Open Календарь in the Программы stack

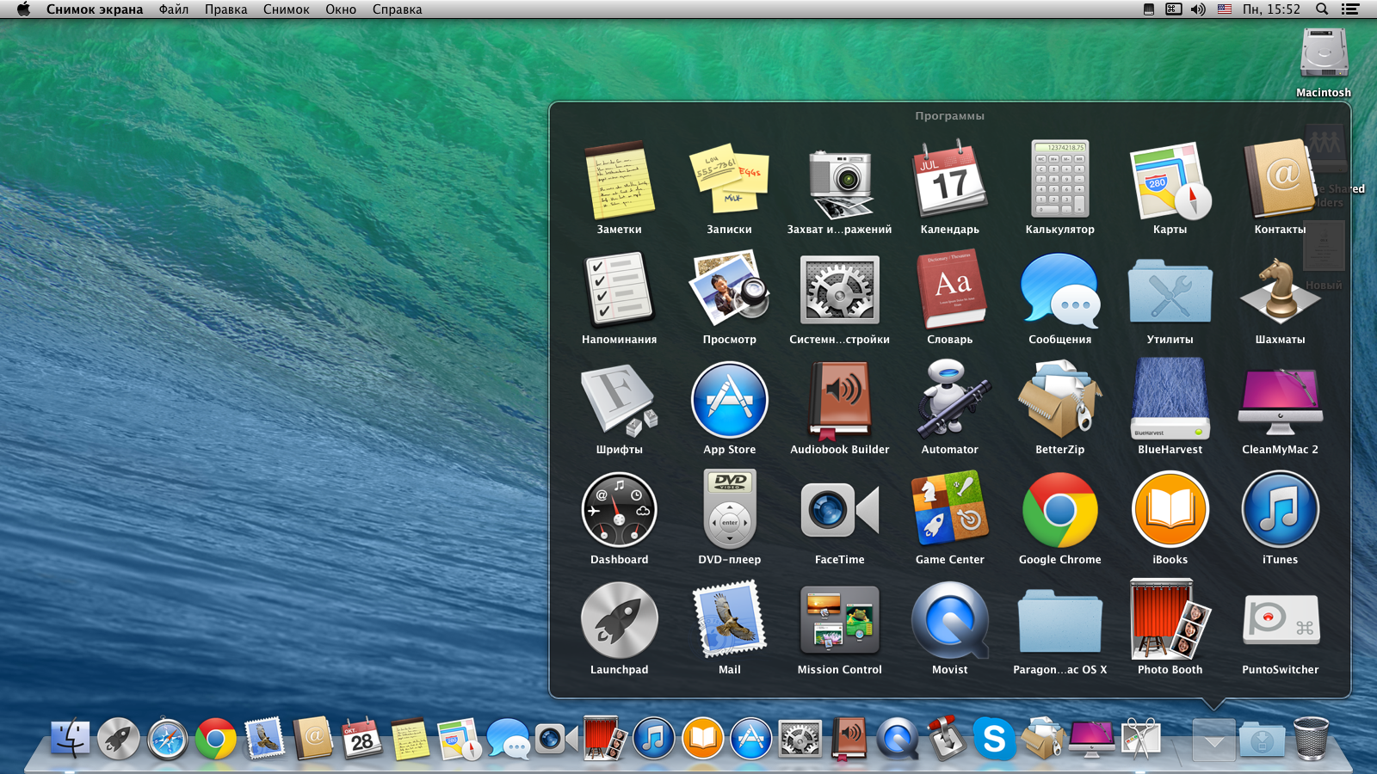tap(950, 181)
